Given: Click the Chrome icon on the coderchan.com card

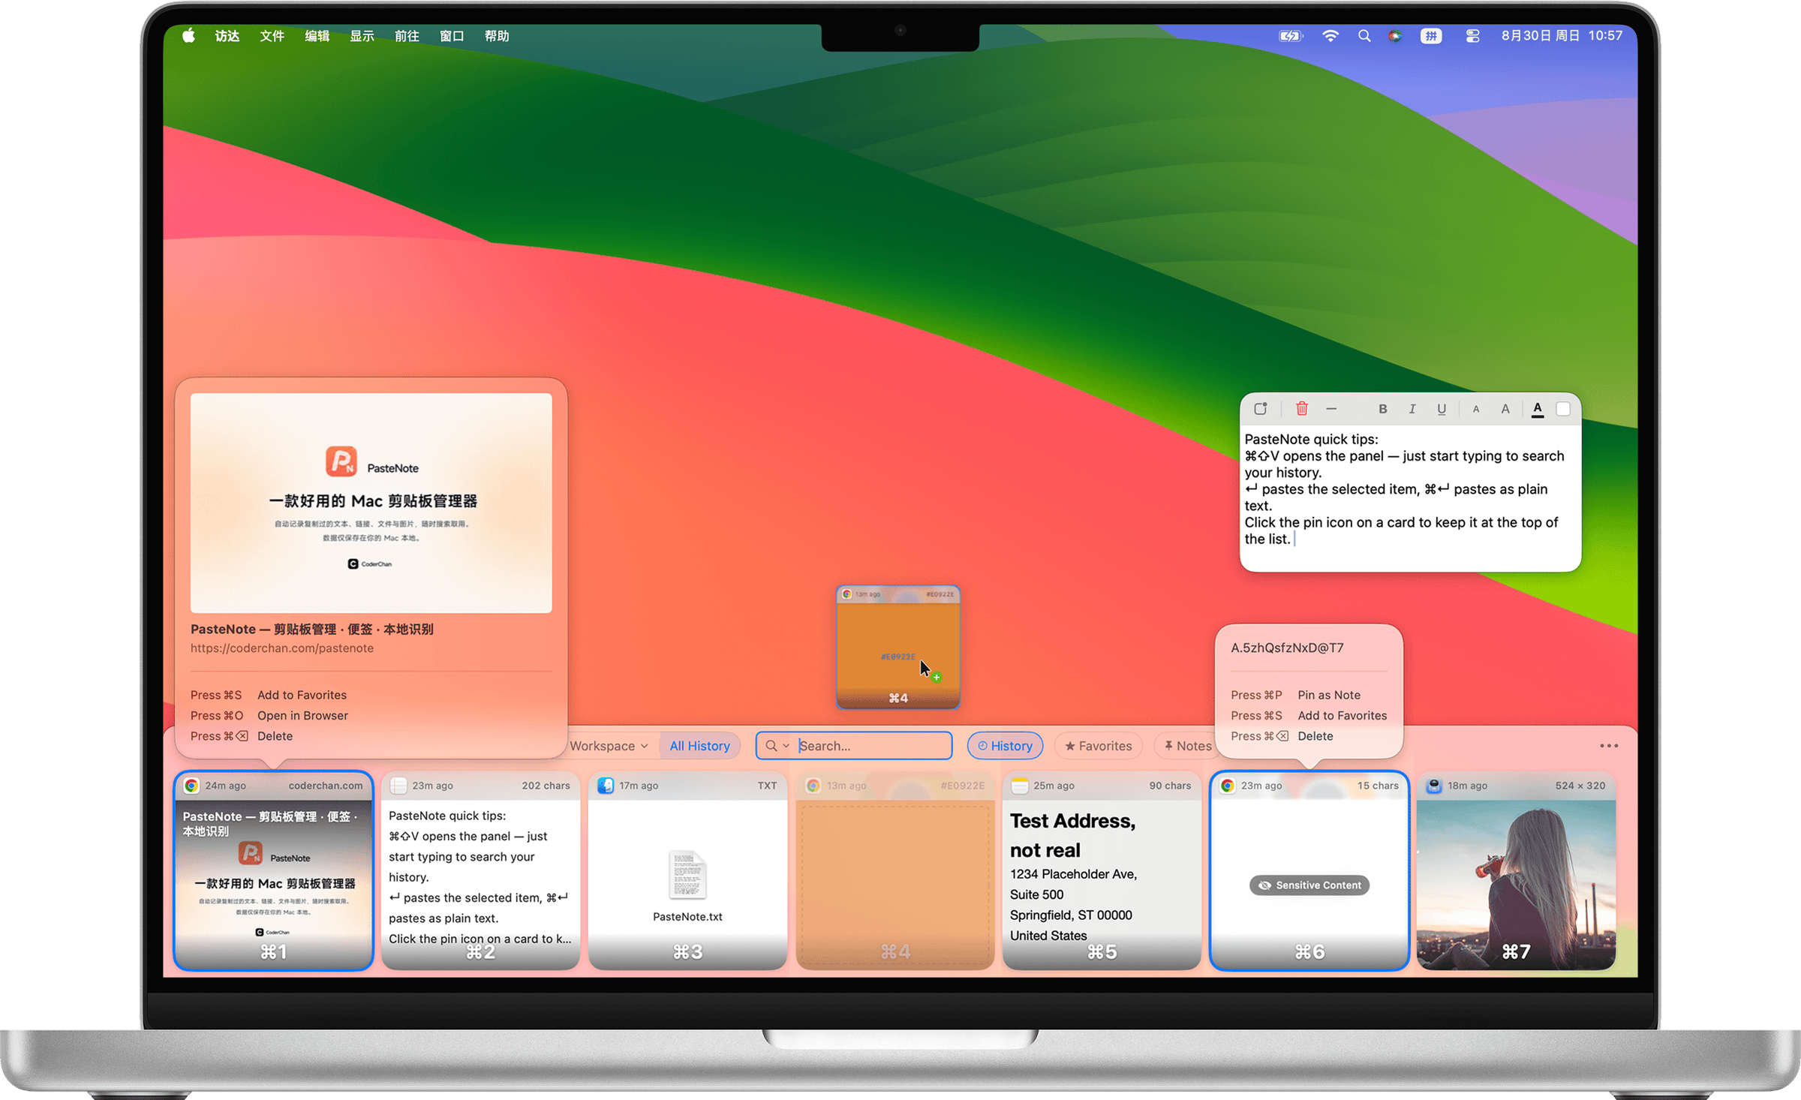Looking at the screenshot, I should point(191,786).
